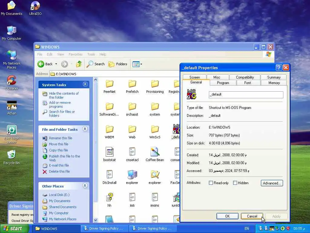Select the Provisioning folder
This screenshot has height=233, width=310.
(x=155, y=86)
